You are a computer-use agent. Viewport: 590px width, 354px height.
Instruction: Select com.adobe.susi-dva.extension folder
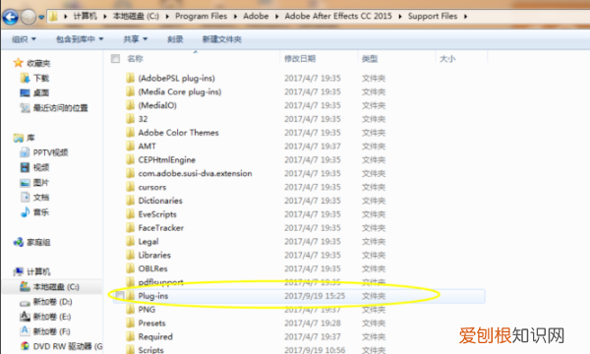click(x=195, y=173)
